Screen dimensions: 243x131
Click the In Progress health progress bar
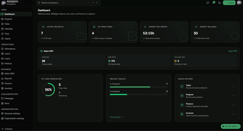click(139, 87)
